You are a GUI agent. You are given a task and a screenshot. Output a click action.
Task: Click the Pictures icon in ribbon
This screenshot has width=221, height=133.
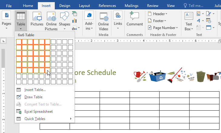tap(37, 19)
